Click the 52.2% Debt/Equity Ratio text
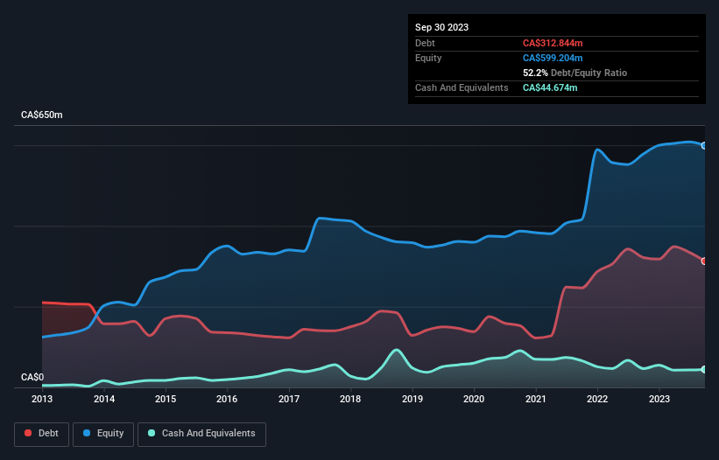 coord(574,73)
